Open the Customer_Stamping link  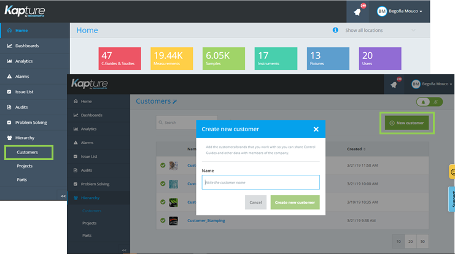tap(206, 221)
